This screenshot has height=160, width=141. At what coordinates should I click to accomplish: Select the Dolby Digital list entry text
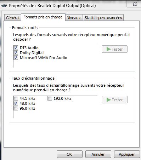click(x=32, y=53)
